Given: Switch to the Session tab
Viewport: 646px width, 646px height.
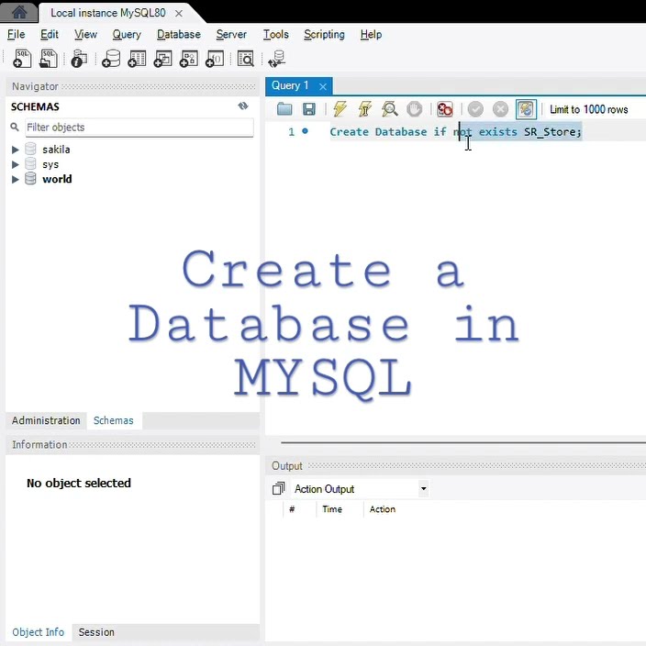Looking at the screenshot, I should [96, 632].
